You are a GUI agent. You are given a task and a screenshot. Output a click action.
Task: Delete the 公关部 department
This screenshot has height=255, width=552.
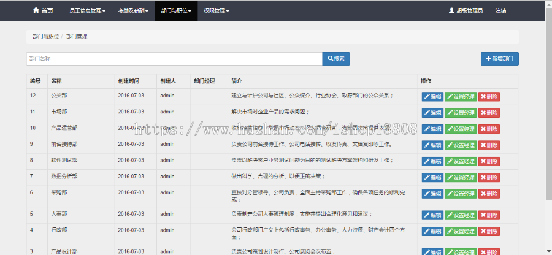coord(489,97)
